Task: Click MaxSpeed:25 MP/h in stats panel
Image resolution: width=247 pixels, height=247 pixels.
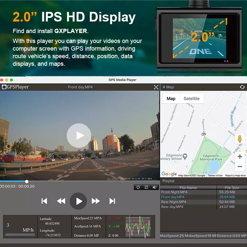Action: click(88, 218)
